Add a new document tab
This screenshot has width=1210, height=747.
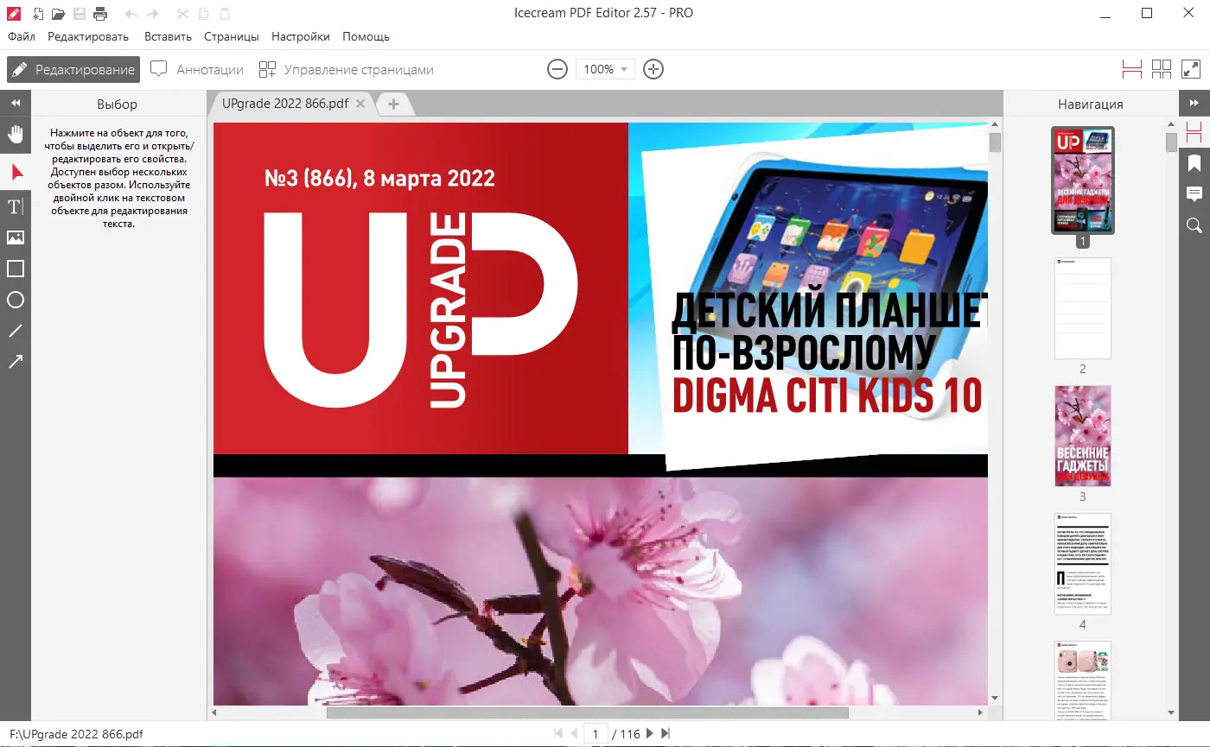pyautogui.click(x=393, y=104)
